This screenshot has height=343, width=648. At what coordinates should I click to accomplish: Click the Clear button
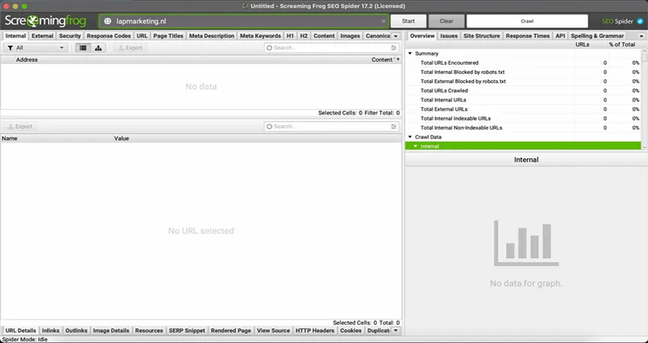click(x=446, y=21)
